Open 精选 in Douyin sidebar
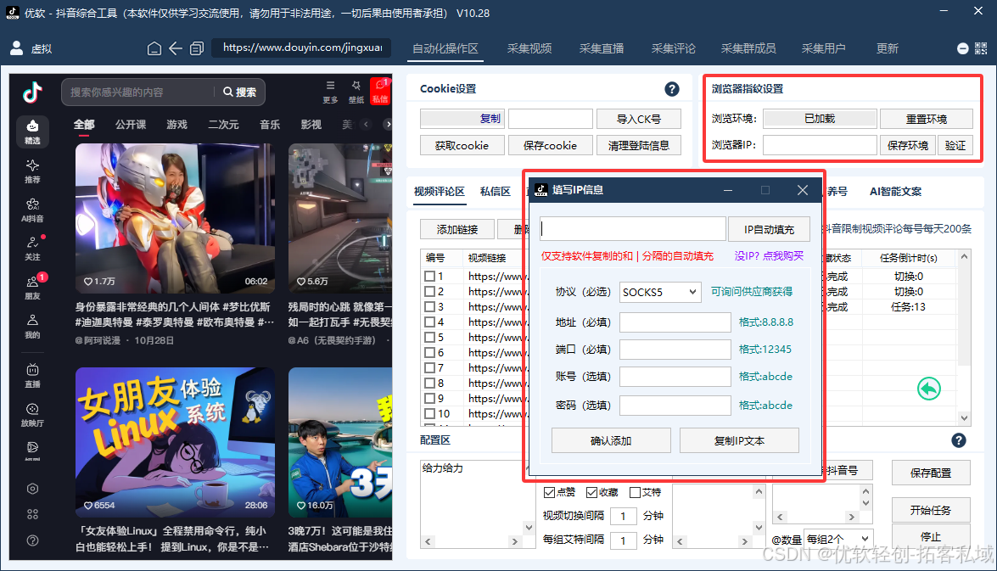Image resolution: width=997 pixels, height=571 pixels. 32,132
